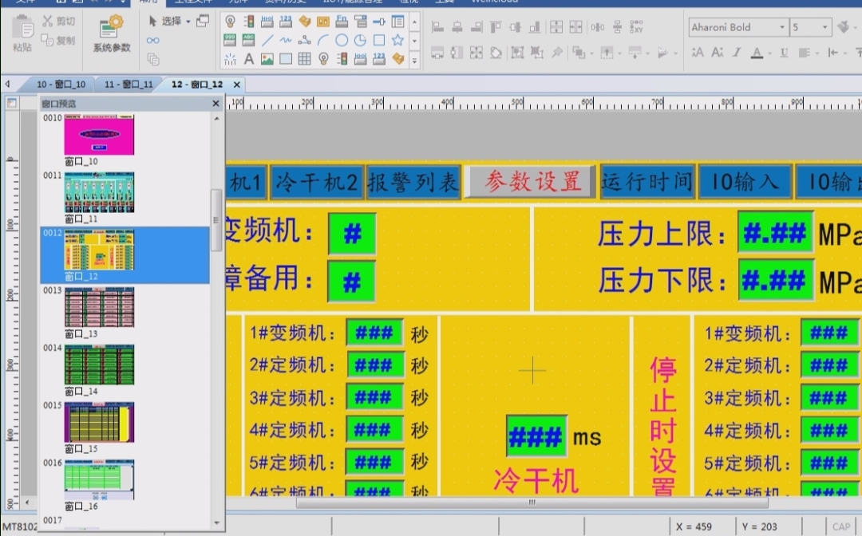Toggle italic text formatting
This screenshot has width=862, height=536.
coord(737,53)
